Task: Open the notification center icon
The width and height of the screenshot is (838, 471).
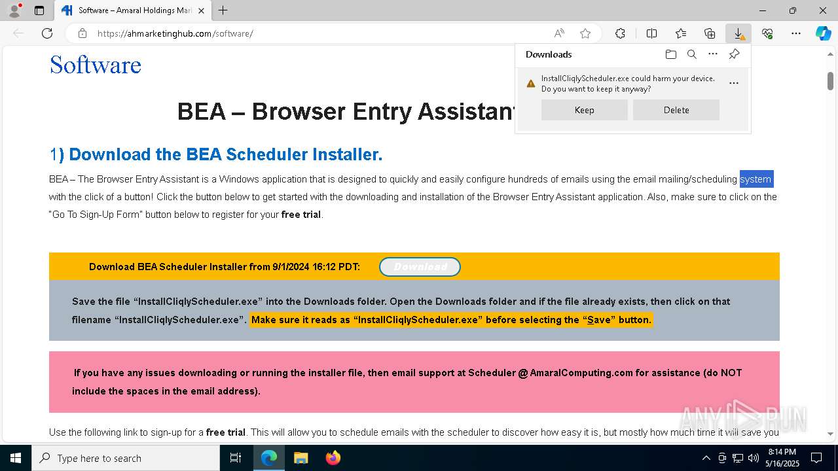Action: point(816,458)
